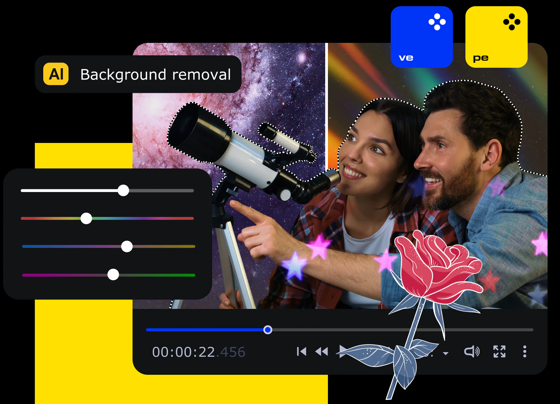The width and height of the screenshot is (560, 404).
Task: Open the three-dot more options menu
Action: point(525,351)
